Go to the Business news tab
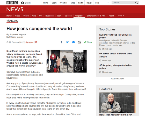Image resolution: width=145 pixels, height=116 pixels. coord(49,16)
